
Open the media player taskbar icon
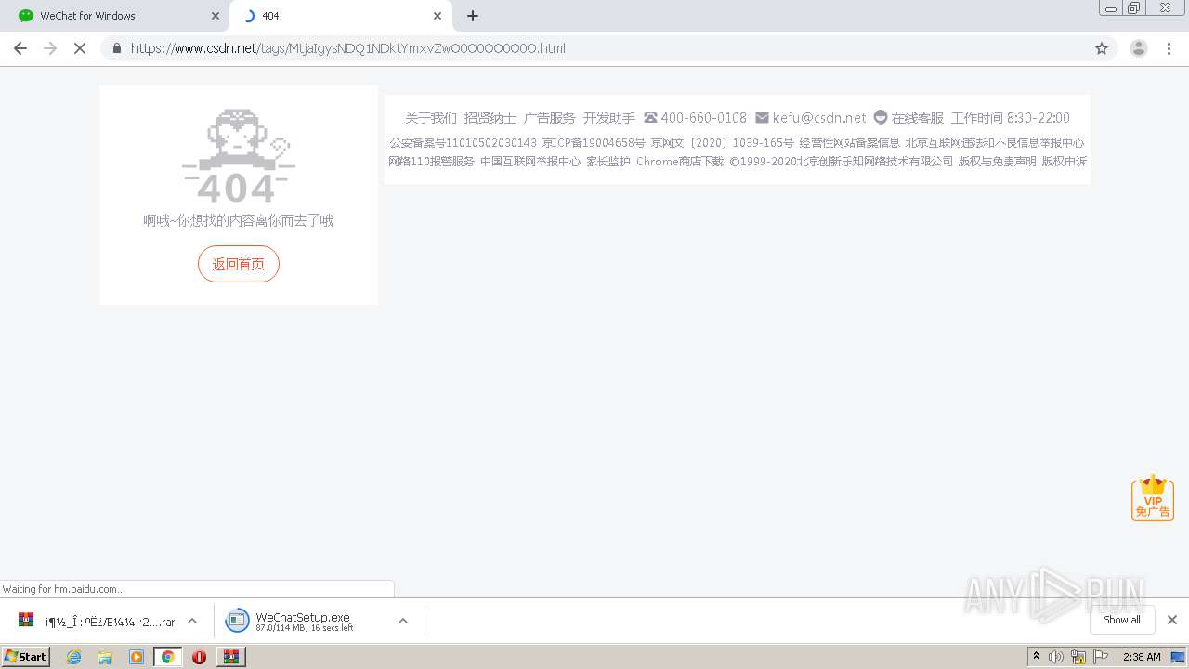(137, 657)
